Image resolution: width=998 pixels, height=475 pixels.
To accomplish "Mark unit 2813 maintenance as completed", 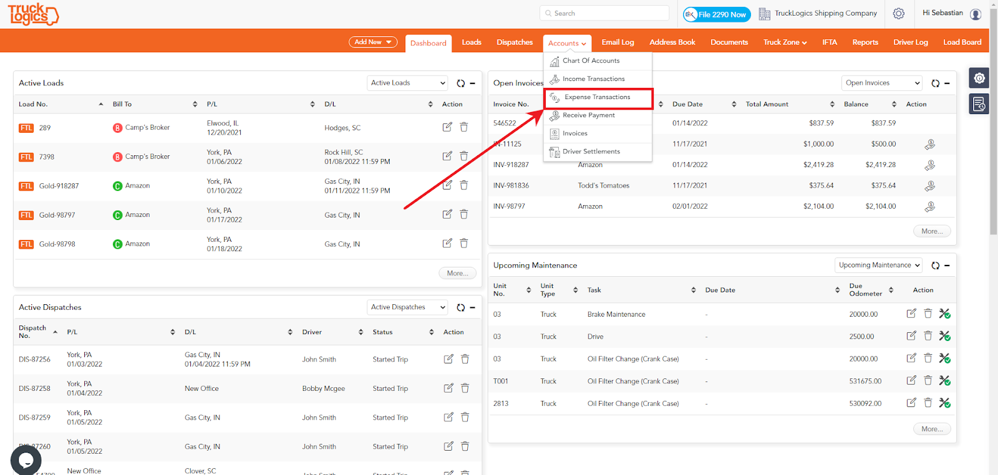I will pos(945,403).
